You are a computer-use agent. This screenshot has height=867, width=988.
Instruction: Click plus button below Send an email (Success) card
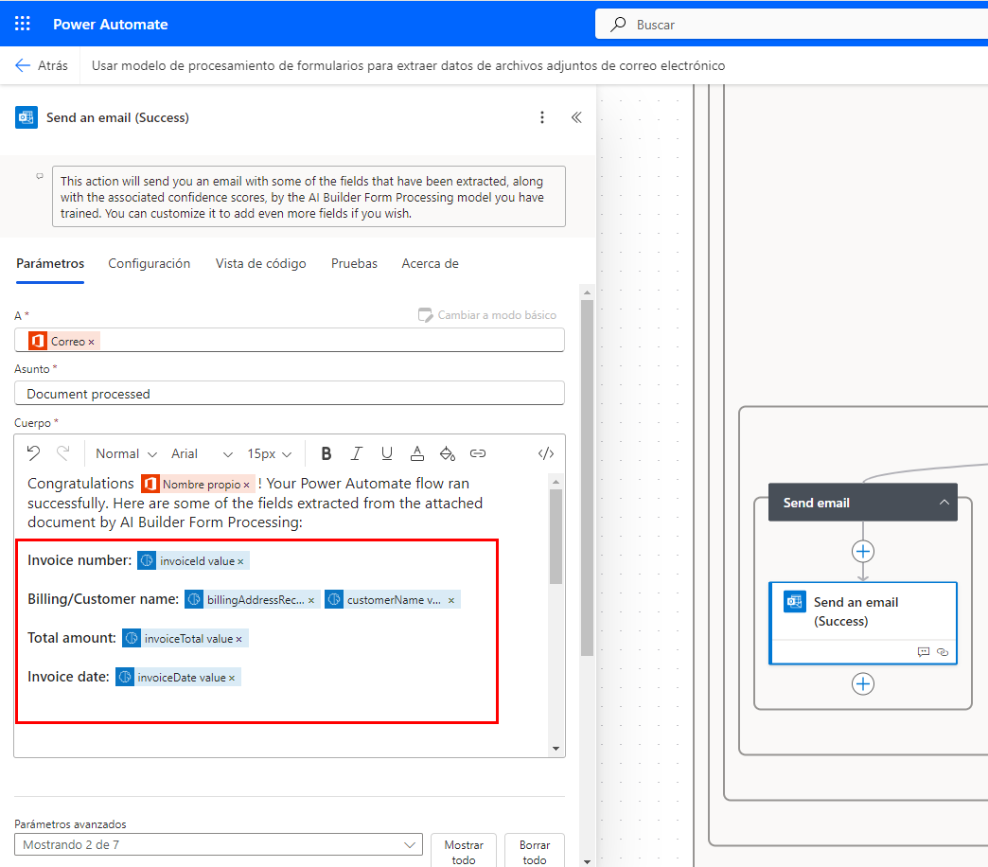tap(863, 684)
